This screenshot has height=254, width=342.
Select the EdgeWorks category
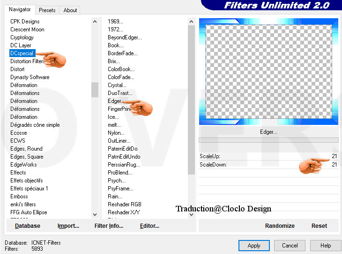(23, 165)
